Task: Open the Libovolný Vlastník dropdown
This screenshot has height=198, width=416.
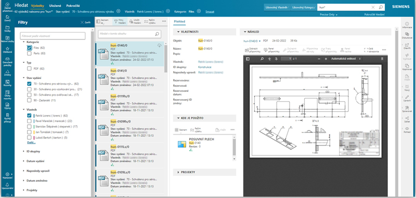Action: 278,7
